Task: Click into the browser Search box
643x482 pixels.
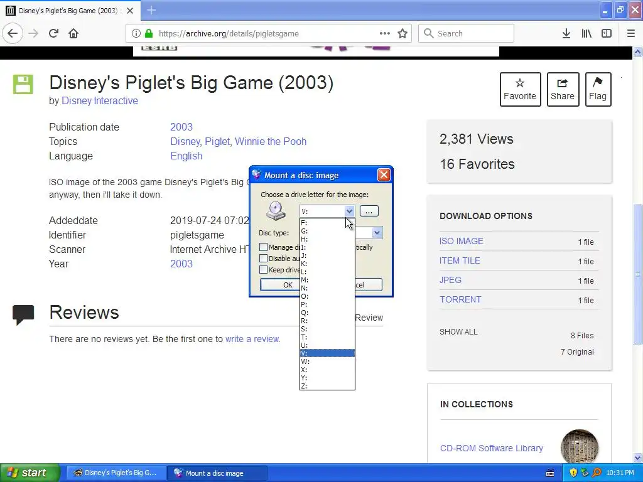Action: [x=466, y=33]
